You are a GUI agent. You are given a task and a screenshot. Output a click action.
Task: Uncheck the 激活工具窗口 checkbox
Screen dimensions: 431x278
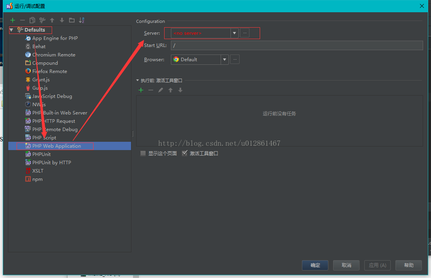[x=185, y=154]
